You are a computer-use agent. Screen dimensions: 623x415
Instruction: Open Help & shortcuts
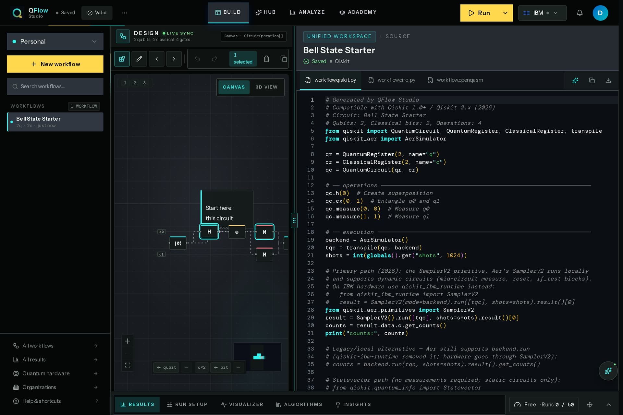(x=55, y=401)
